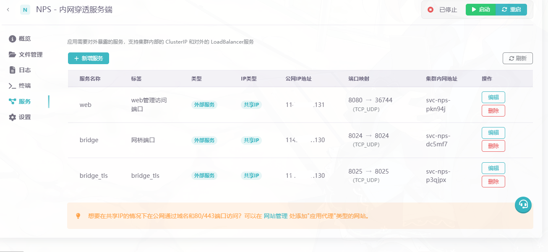Click 新增服务 to add a new service
This screenshot has height=252, width=548.
(89, 58)
